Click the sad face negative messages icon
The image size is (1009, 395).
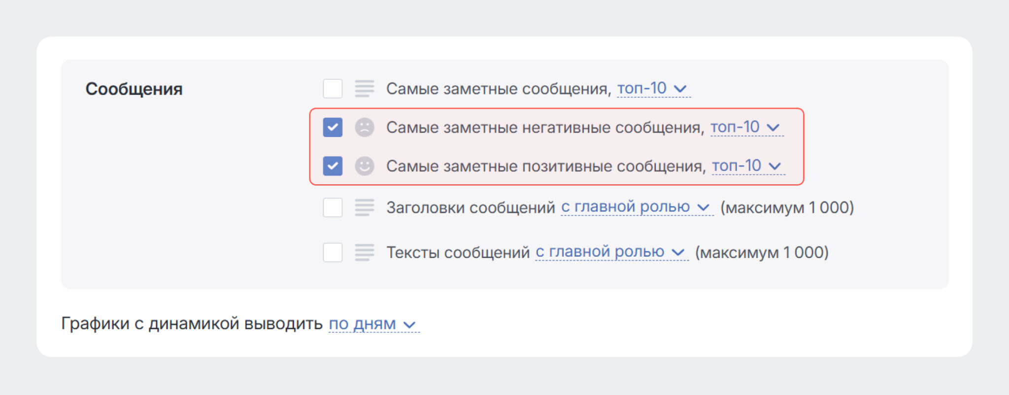[x=365, y=128]
